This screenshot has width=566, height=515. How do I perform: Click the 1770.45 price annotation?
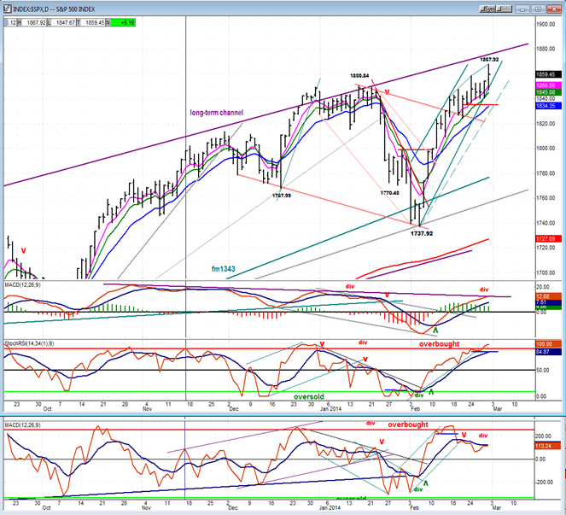(x=390, y=193)
